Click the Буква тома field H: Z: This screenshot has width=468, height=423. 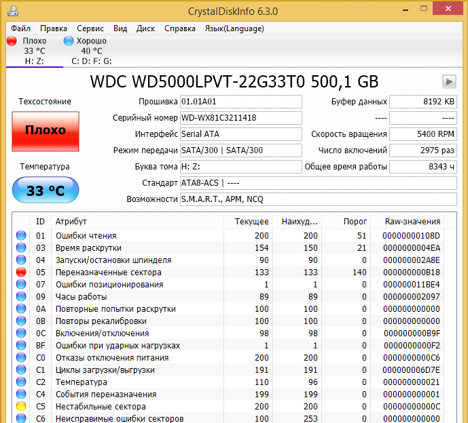pos(241,167)
